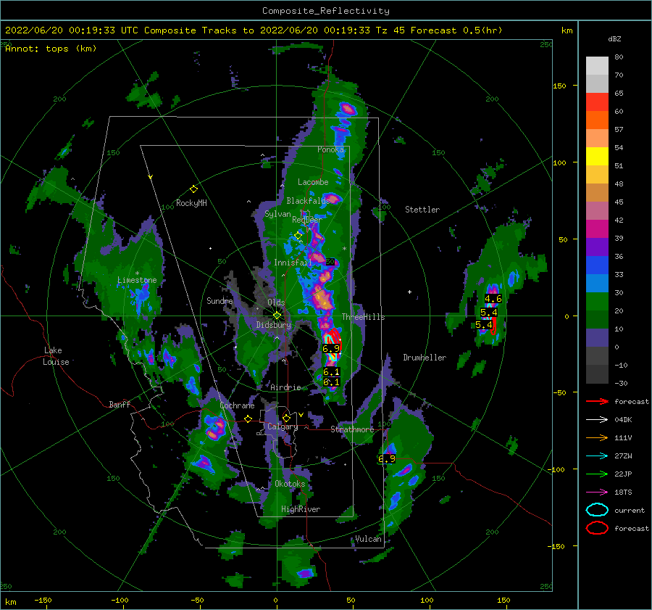Click the Vulcan town label
Screen dimensions: 652x610
pos(368,539)
